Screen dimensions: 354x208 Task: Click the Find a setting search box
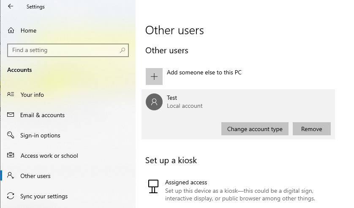click(x=63, y=50)
